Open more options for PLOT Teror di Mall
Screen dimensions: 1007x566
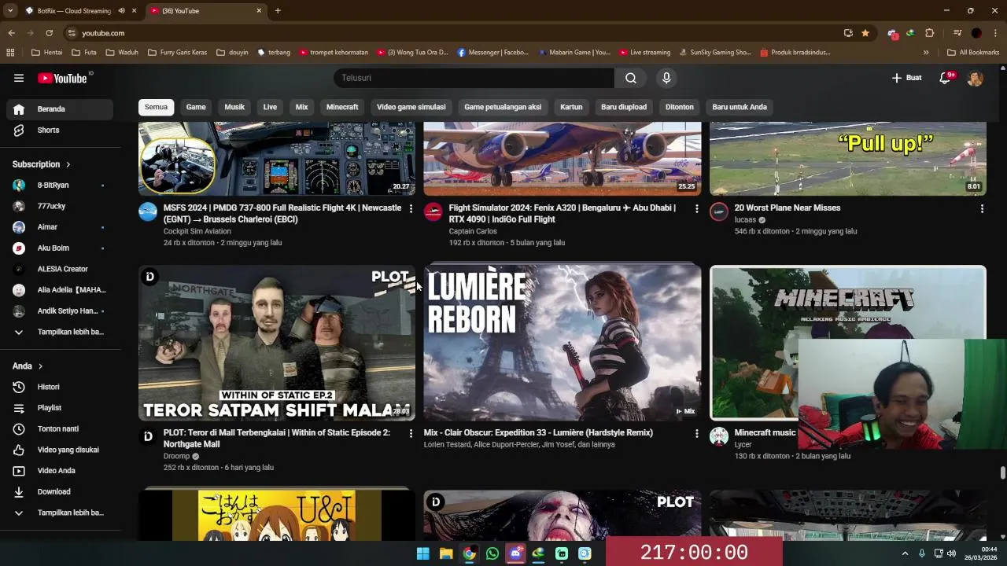click(x=411, y=433)
